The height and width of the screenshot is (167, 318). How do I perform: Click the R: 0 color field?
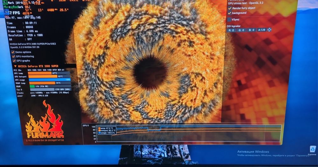[231, 30]
